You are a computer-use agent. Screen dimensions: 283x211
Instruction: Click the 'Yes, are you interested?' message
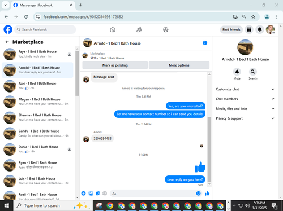(x=186, y=106)
